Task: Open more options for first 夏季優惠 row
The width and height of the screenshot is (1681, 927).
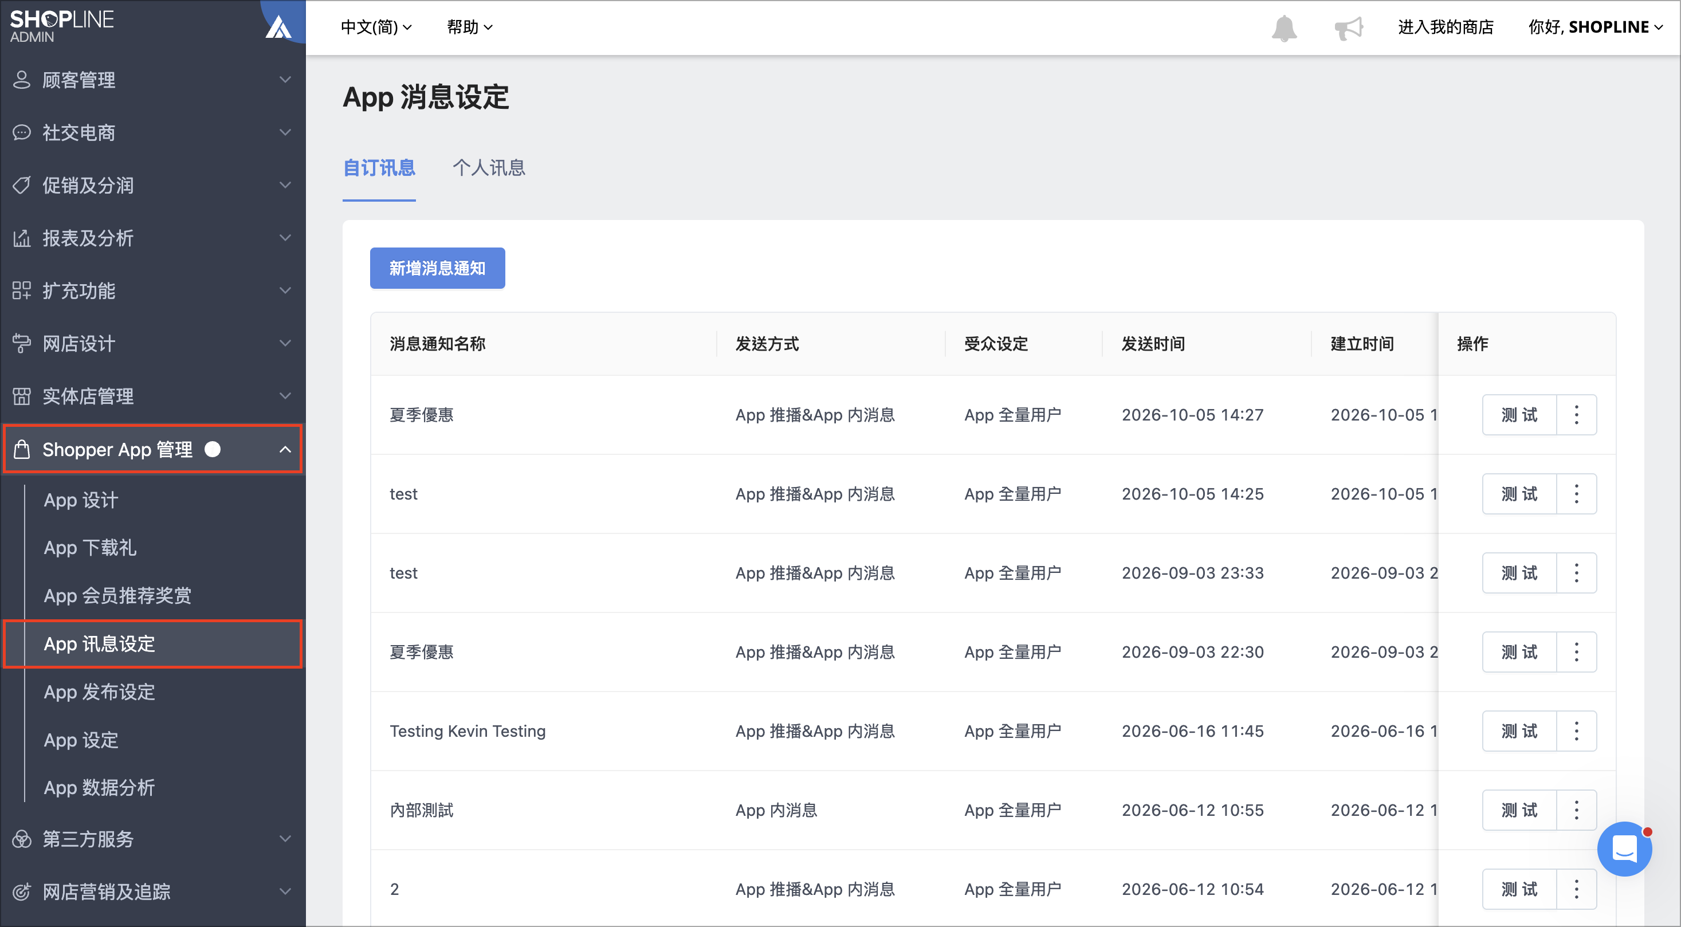Action: (x=1576, y=414)
